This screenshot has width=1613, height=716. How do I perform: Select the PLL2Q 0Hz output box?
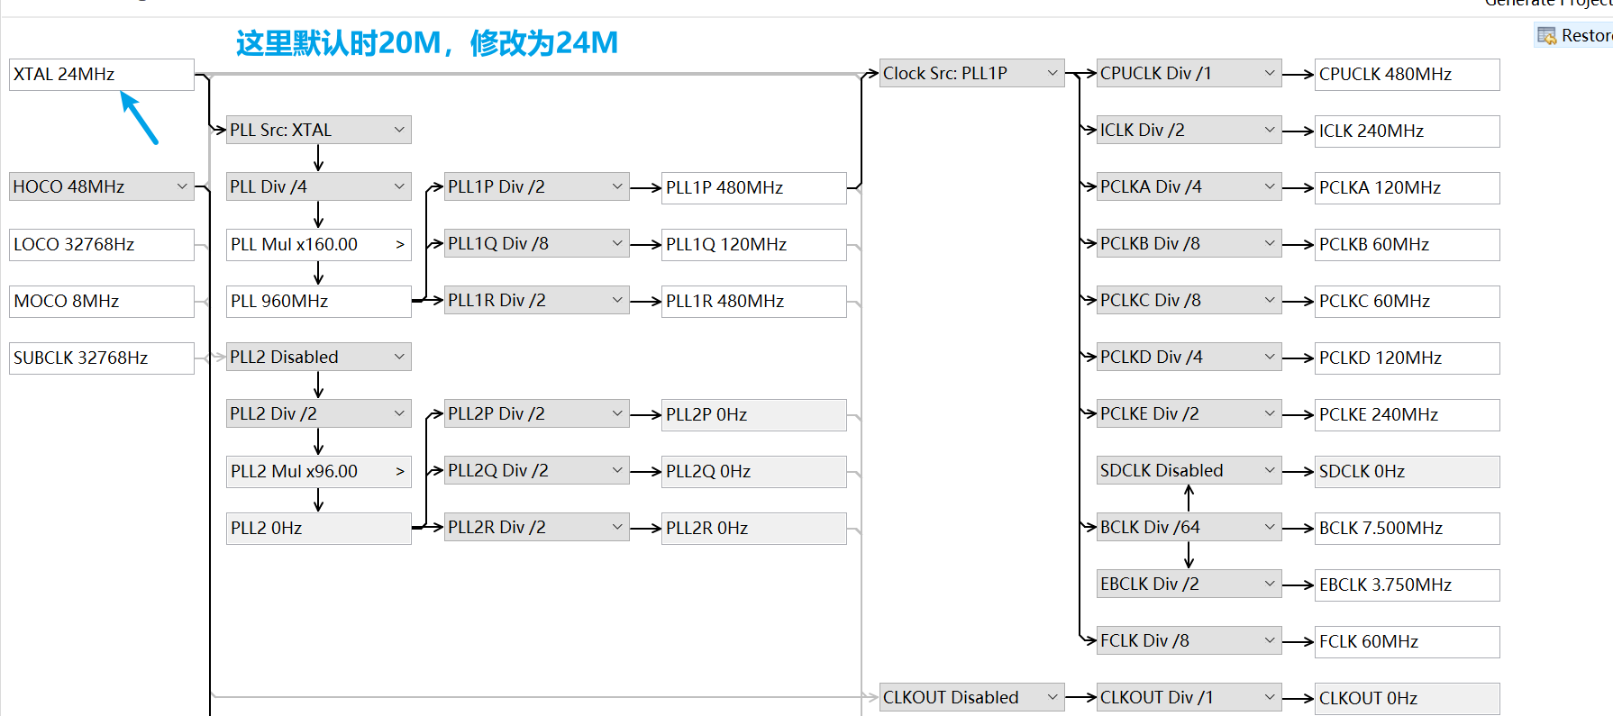point(754,472)
